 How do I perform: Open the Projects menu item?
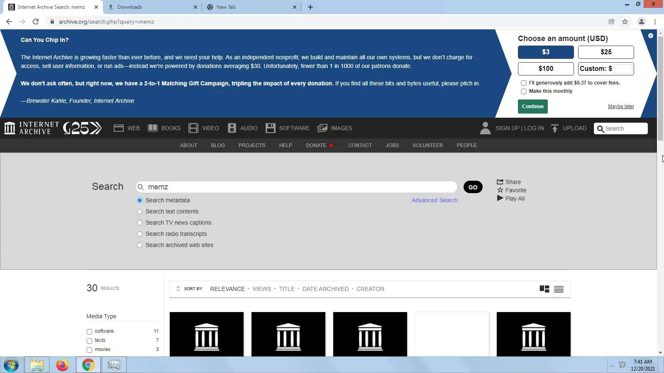coord(252,145)
